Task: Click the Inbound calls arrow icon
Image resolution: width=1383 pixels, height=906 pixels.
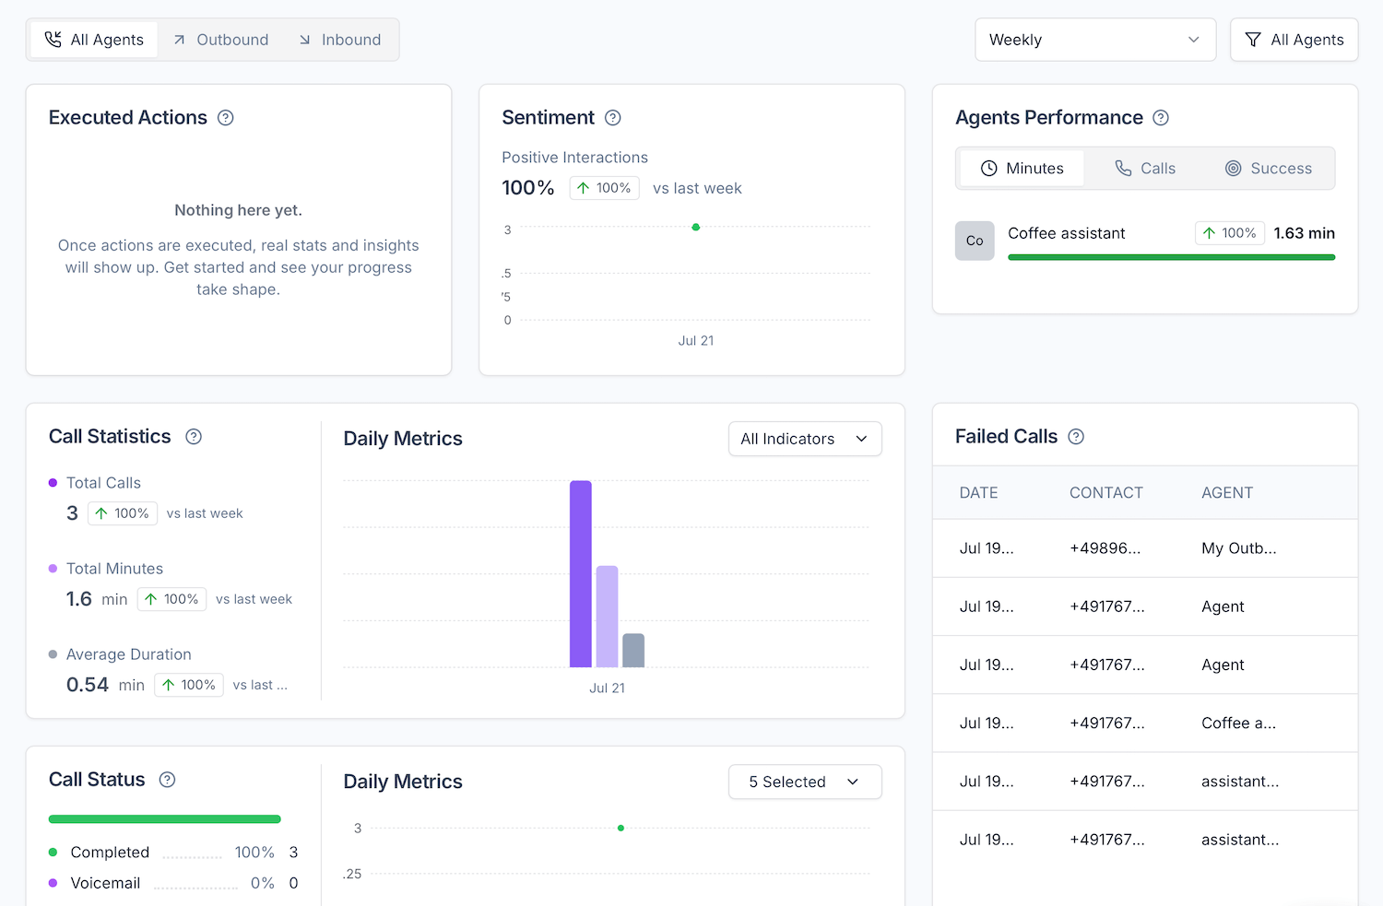Action: point(304,40)
